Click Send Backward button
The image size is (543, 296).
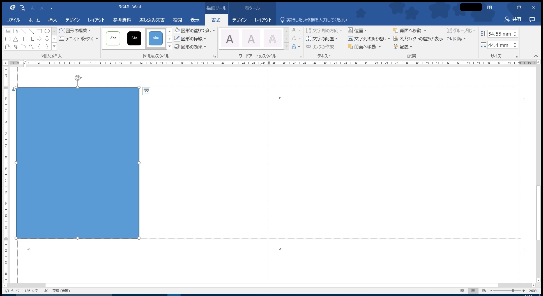click(x=410, y=31)
